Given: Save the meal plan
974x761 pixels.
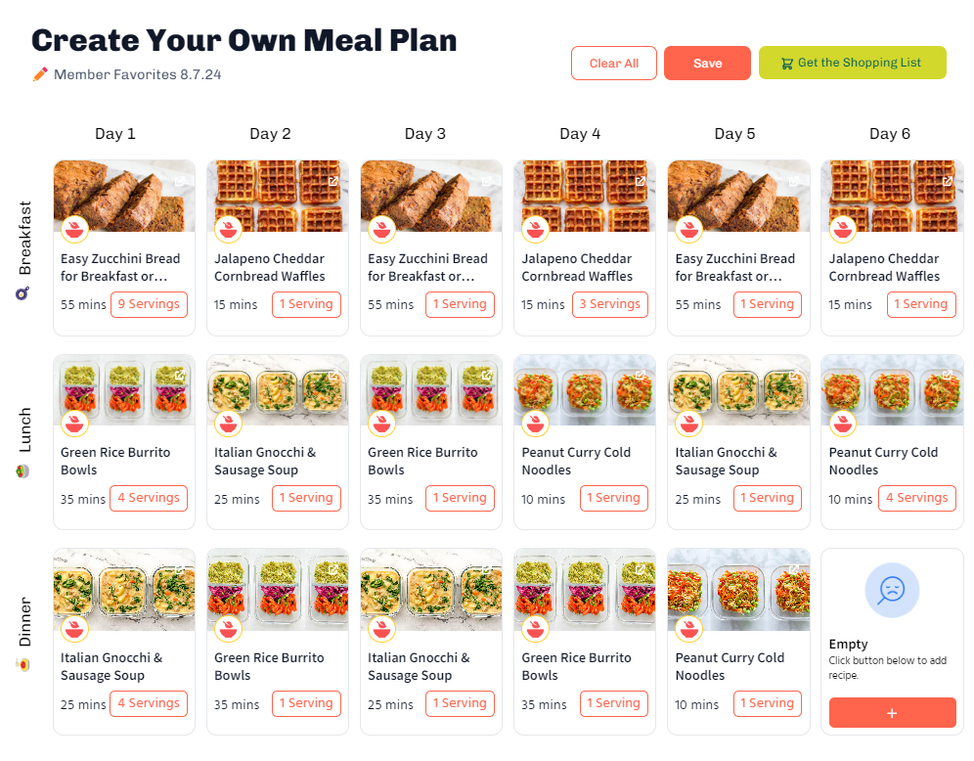Looking at the screenshot, I should coord(707,64).
